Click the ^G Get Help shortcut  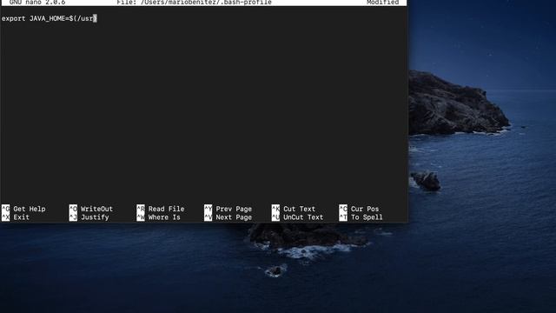[23, 209]
